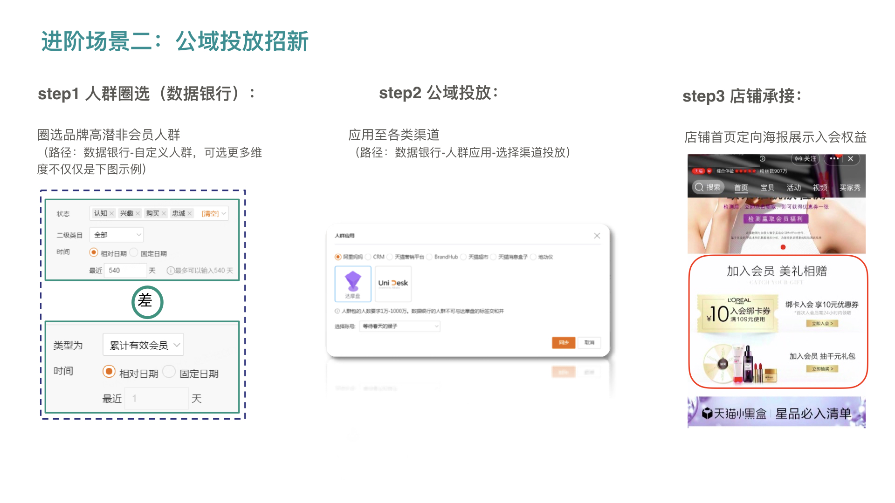Viewport: 895px width, 503px height.
Task: Click the purple 检测赢取会员福利 button
Action: pyautogui.click(x=776, y=219)
